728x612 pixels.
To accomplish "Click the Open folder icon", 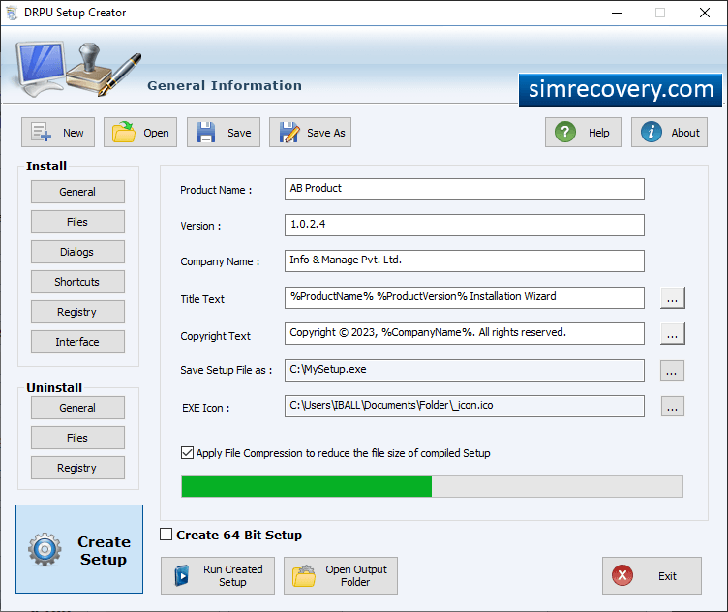I will pyautogui.click(x=124, y=133).
